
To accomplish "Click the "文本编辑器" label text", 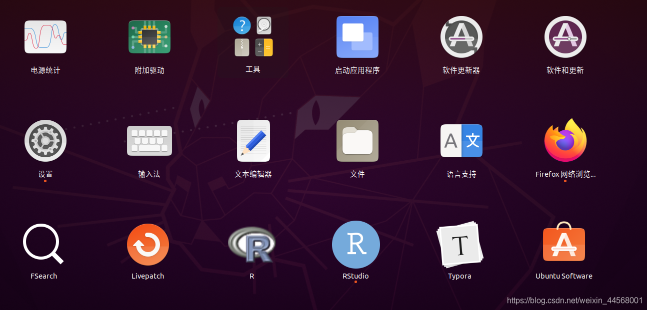I will (x=253, y=174).
